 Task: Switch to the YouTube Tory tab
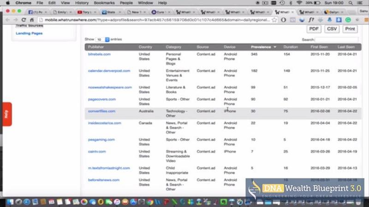point(86,12)
